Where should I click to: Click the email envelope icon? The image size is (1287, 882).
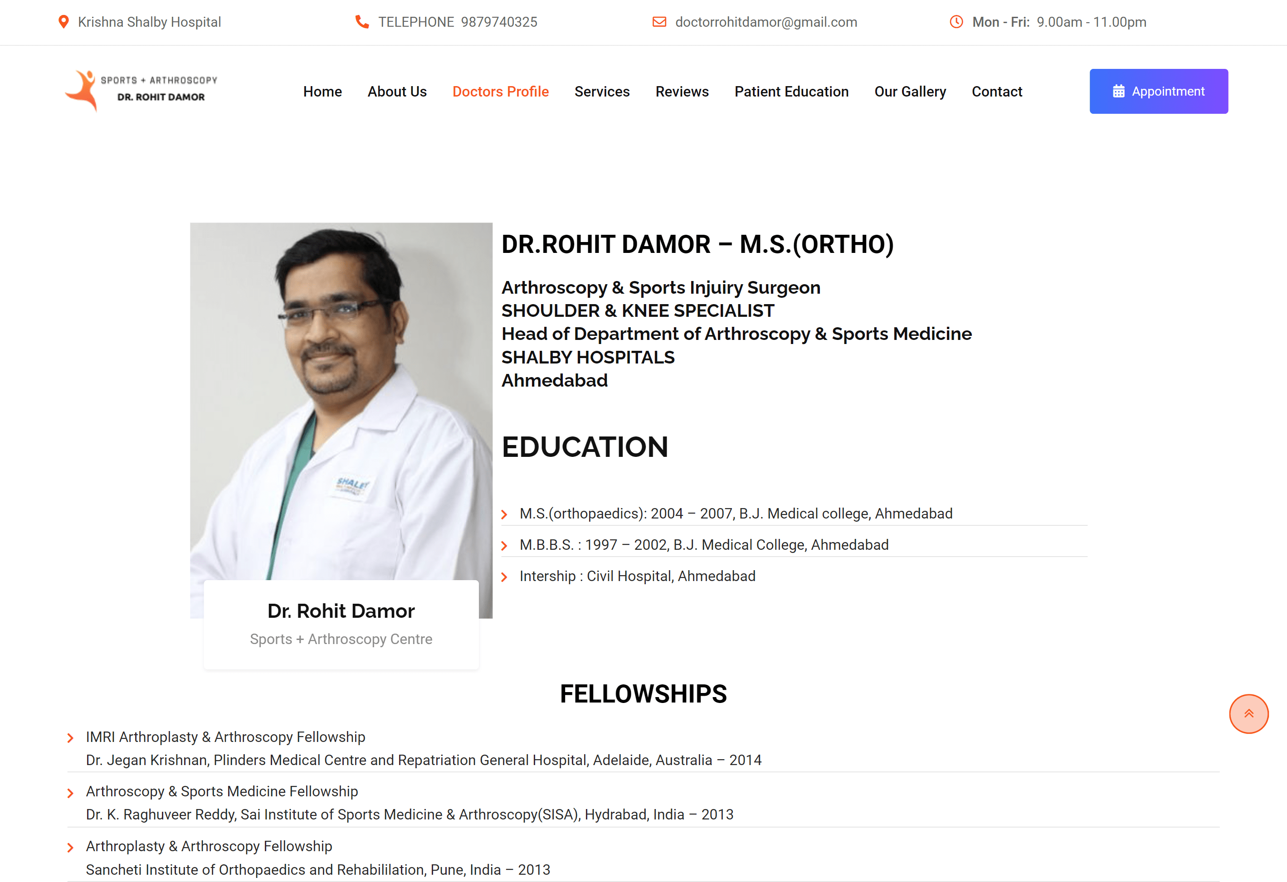pyautogui.click(x=659, y=22)
